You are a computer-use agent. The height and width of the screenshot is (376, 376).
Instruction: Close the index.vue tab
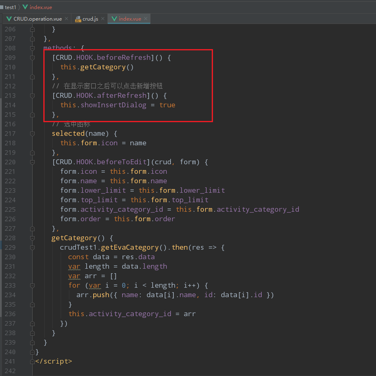pos(146,19)
